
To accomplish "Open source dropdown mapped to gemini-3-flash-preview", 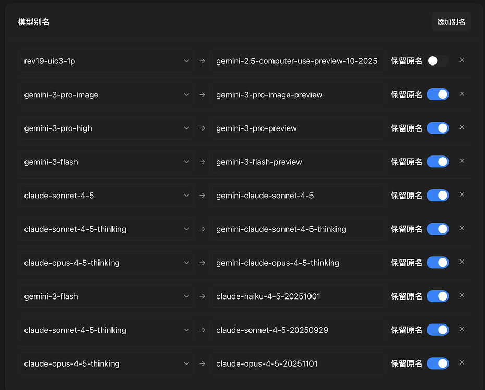I will coord(106,162).
